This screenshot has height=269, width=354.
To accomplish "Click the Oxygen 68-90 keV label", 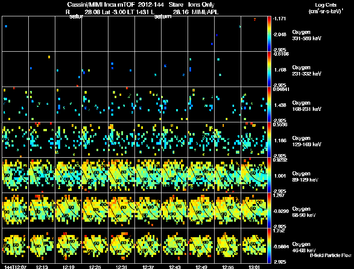I will [x=304, y=212].
